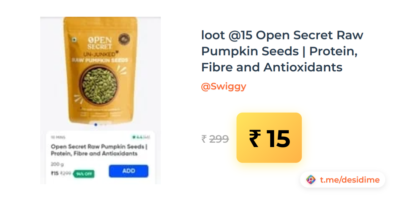Click the colorful DesiDime logo icon

(311, 180)
